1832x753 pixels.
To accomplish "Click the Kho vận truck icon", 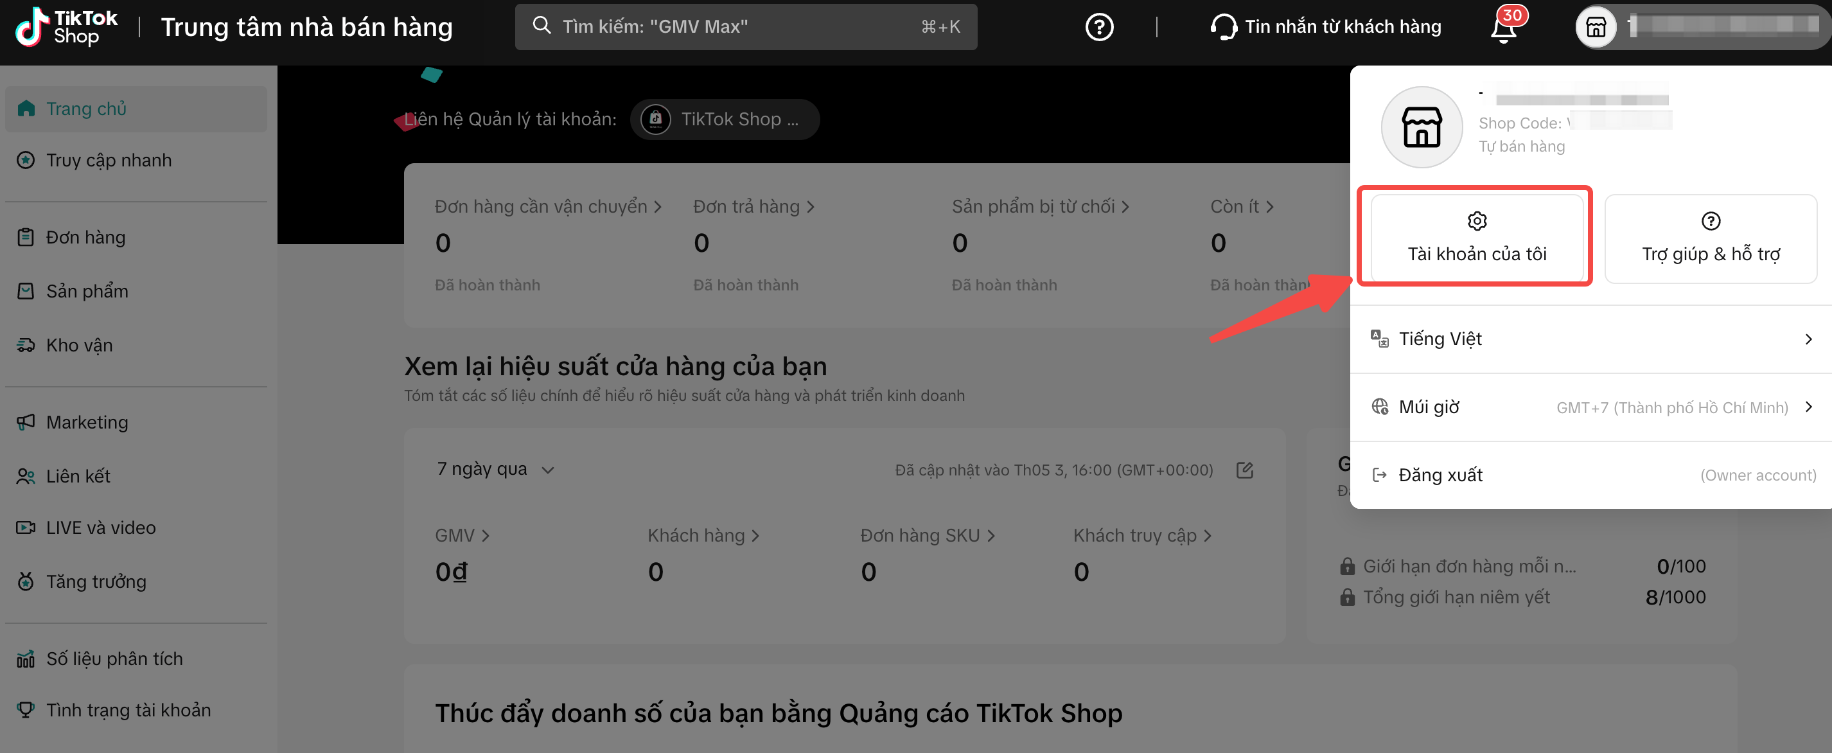I will tap(26, 345).
